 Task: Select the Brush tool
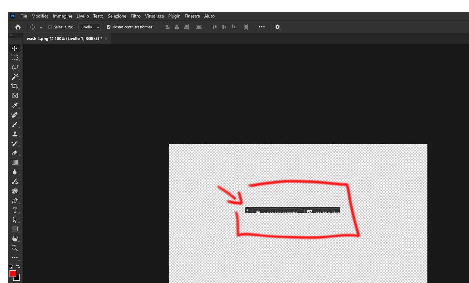(x=15, y=125)
